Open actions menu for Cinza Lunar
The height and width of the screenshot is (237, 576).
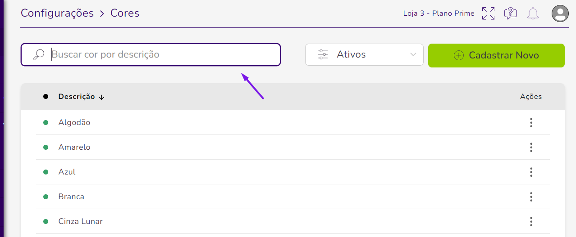531,221
